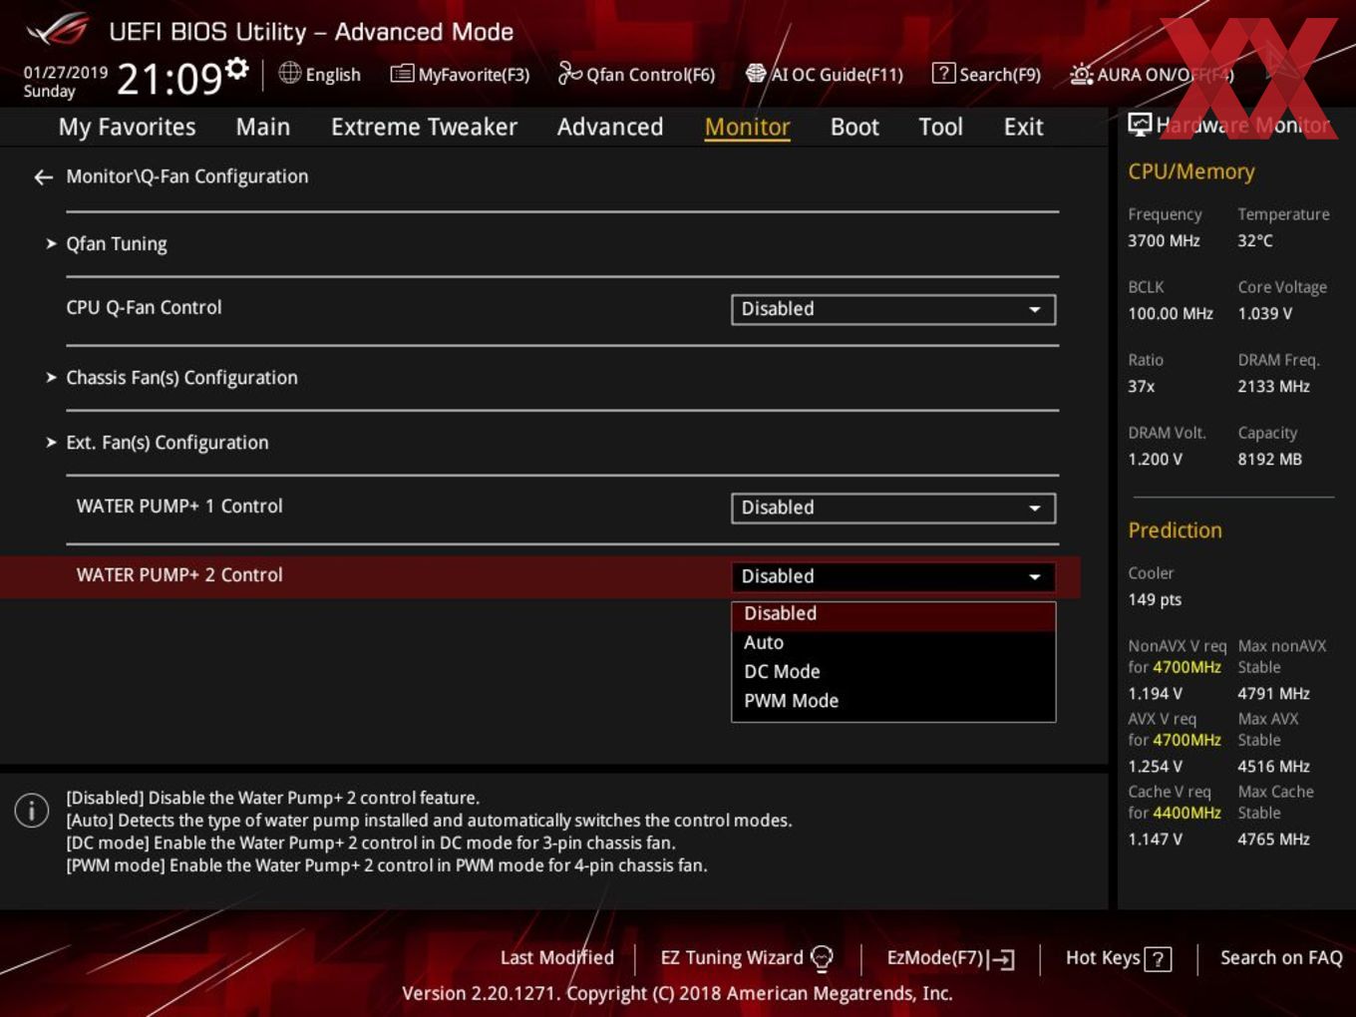The image size is (1356, 1017).
Task: Click 8192 MB capacity value
Action: pyautogui.click(x=1269, y=460)
